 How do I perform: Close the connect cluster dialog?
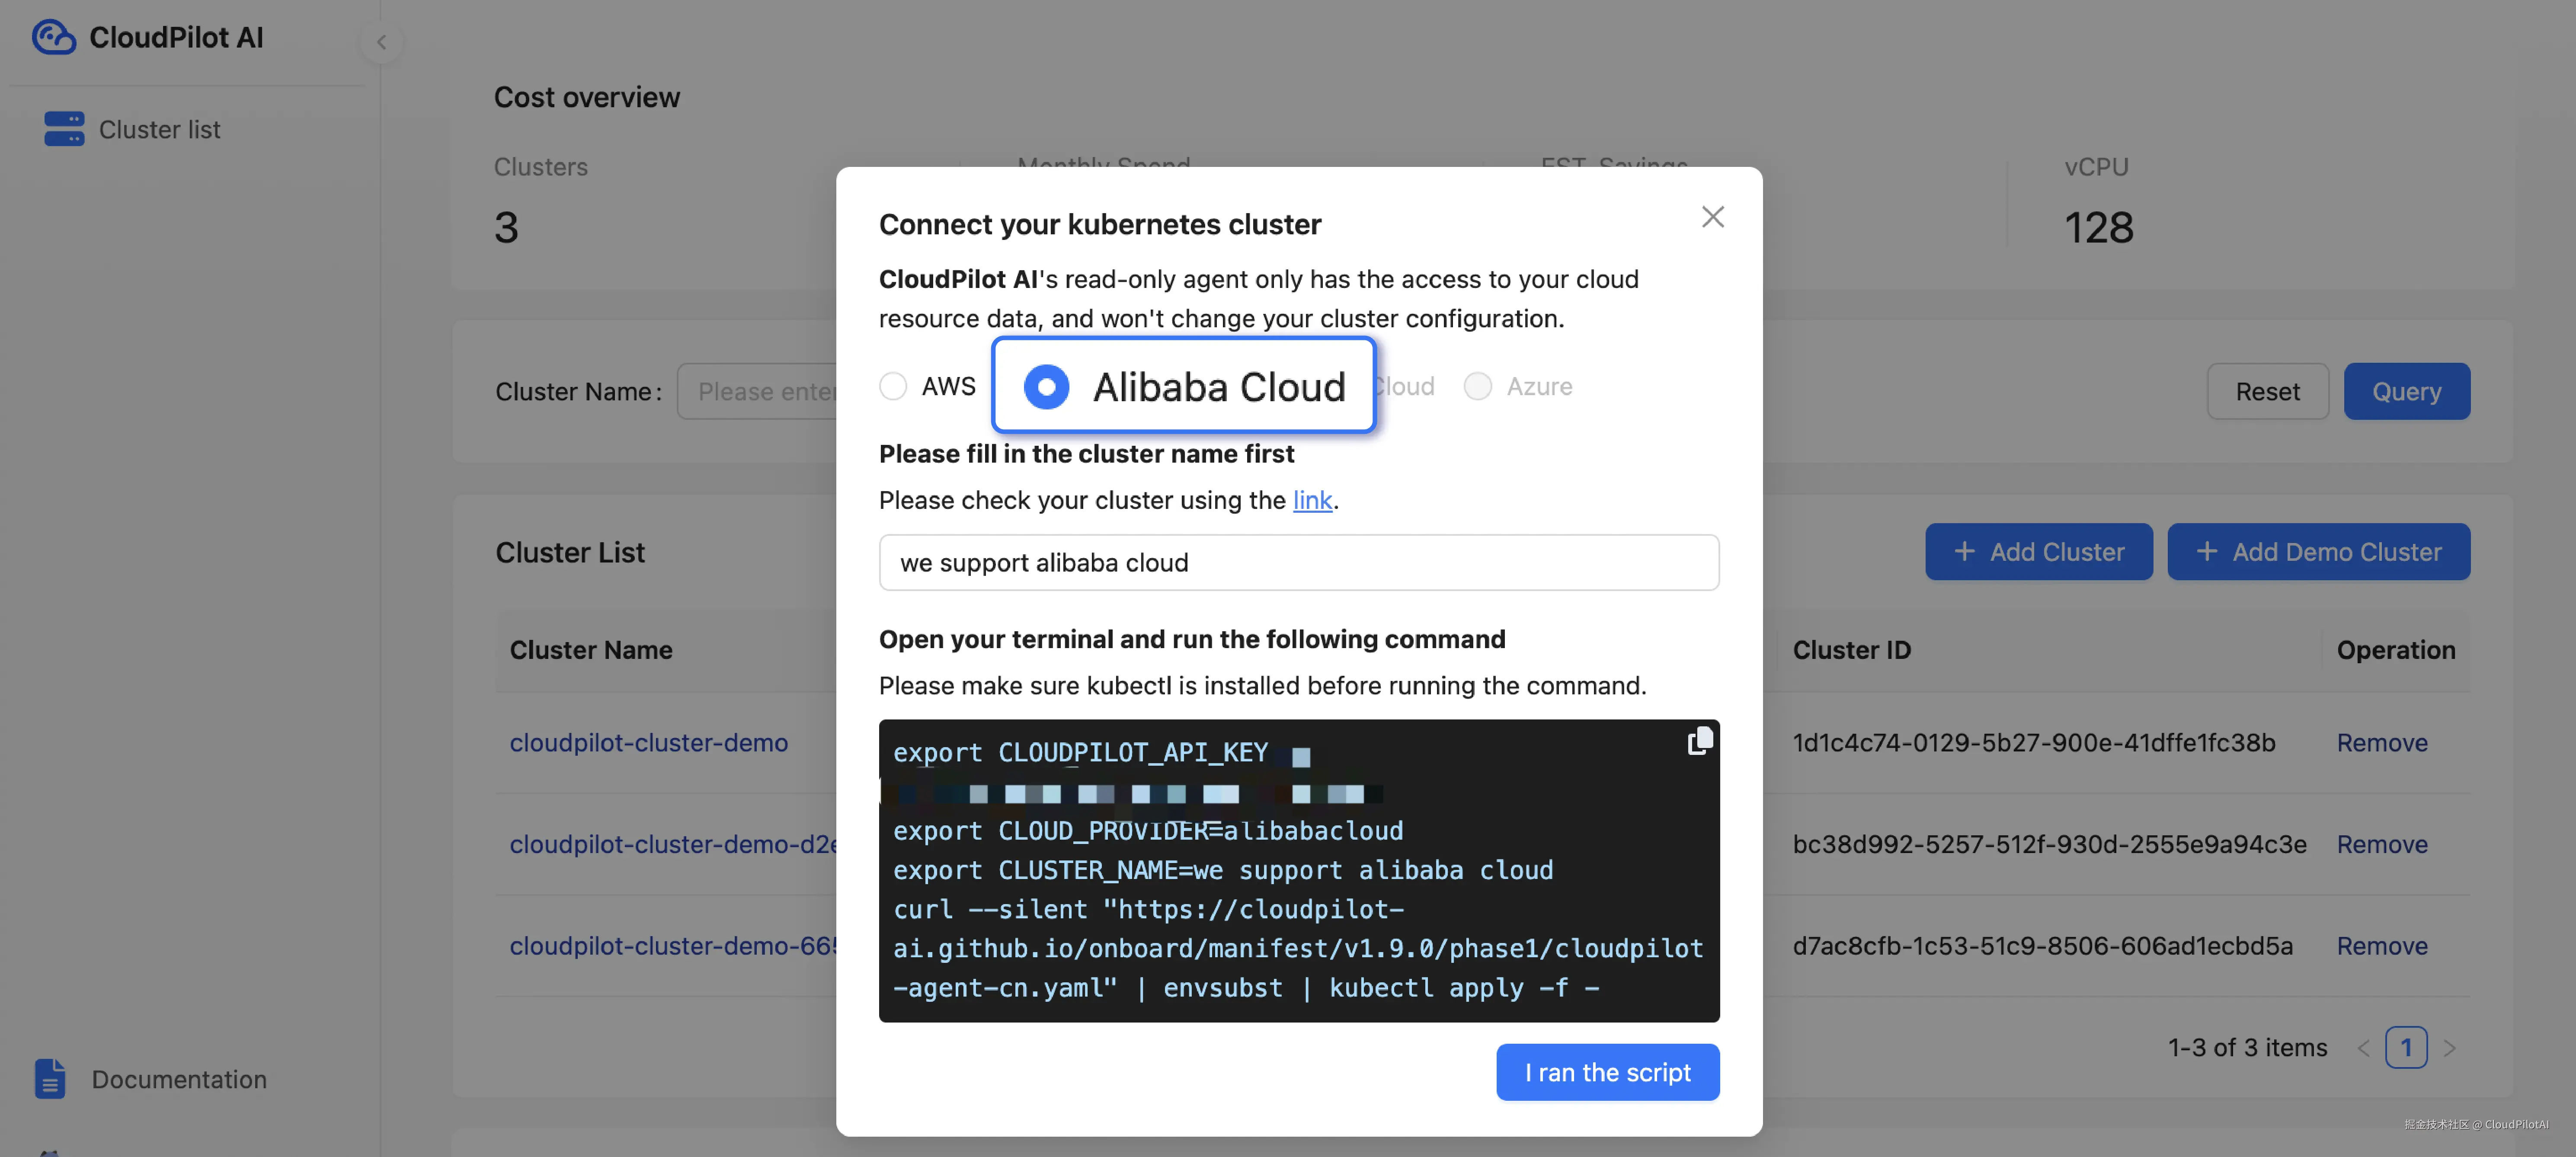[x=1712, y=217]
